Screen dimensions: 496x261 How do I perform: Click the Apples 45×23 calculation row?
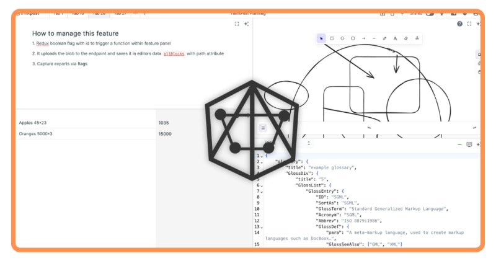(x=37, y=123)
